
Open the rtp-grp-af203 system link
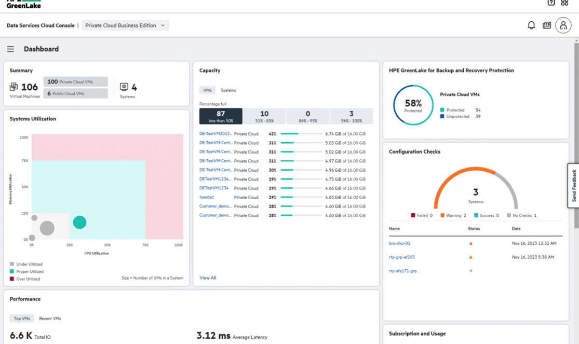point(402,257)
